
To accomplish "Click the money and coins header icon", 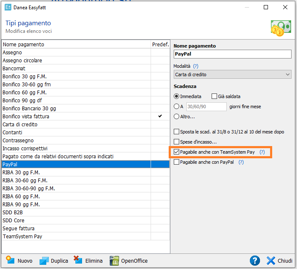I will click(x=281, y=28).
